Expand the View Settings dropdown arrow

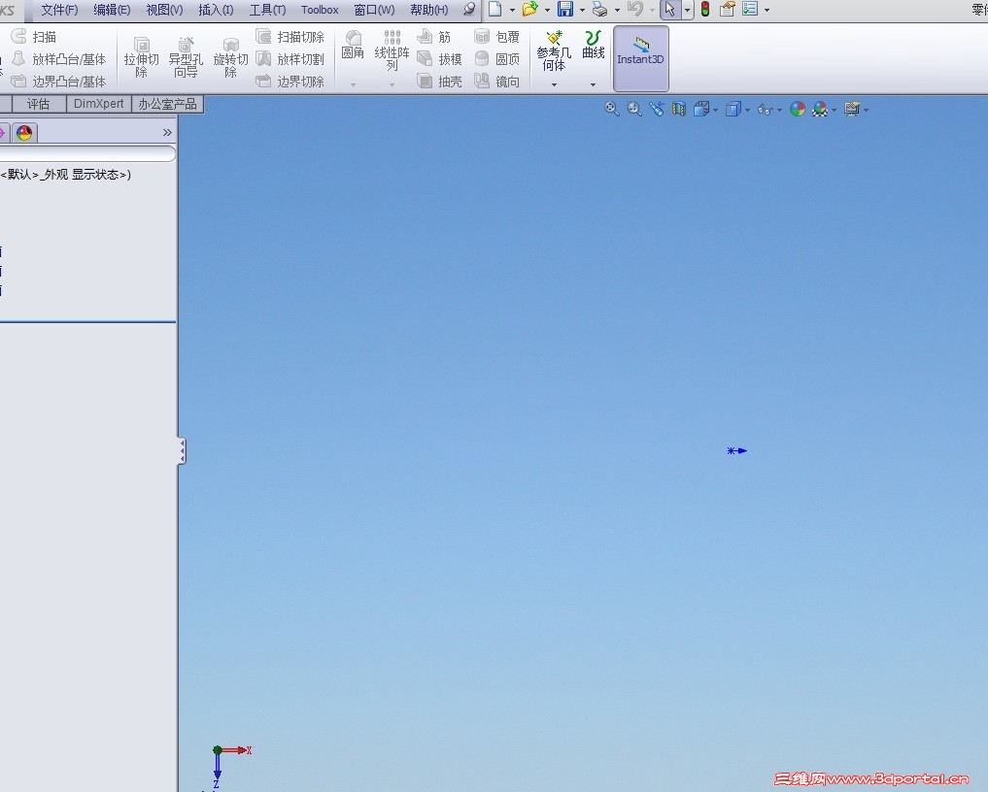click(x=867, y=111)
